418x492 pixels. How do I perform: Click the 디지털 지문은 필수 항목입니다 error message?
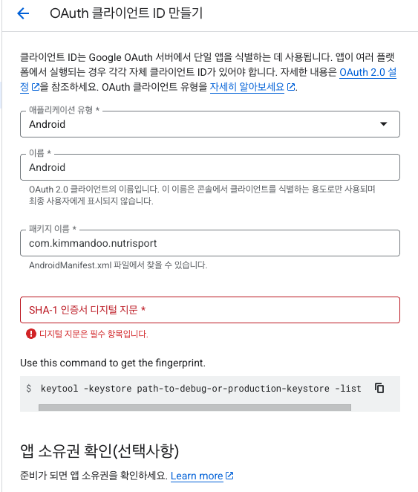pos(94,334)
